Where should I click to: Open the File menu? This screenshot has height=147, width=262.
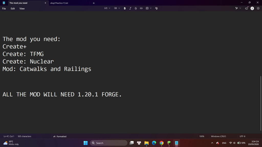coord(4,8)
